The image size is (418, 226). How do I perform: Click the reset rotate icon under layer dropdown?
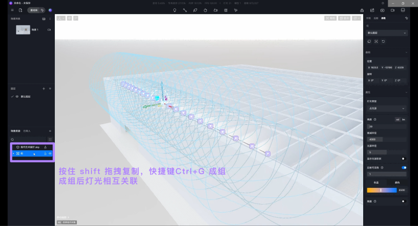[x=383, y=41]
